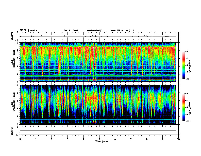This screenshot has width=201, height=156.
Task: Click the time axis tick label '5'
Action: point(99,139)
